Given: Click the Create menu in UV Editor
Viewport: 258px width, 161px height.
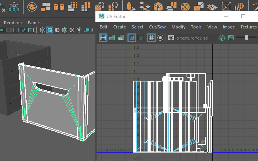Looking at the screenshot, I should point(119,27).
